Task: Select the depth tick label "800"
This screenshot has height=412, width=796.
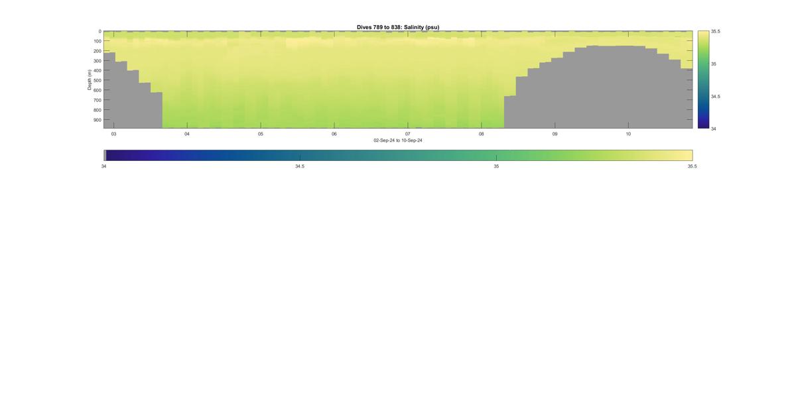Action: [x=97, y=110]
